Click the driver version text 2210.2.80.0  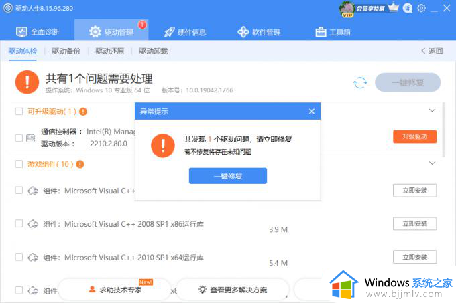[109, 144]
